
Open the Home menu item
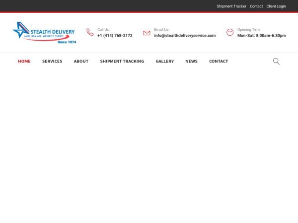pos(24,61)
